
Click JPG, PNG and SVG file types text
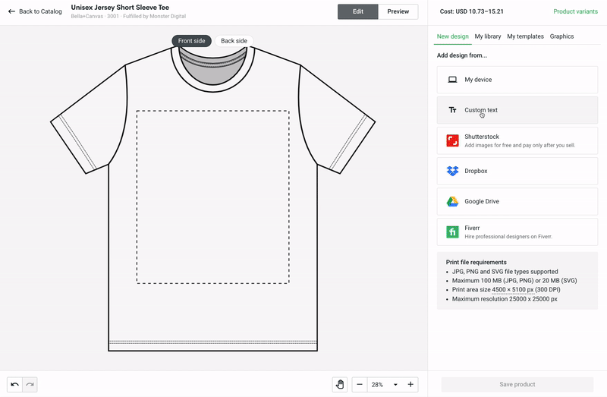point(505,272)
